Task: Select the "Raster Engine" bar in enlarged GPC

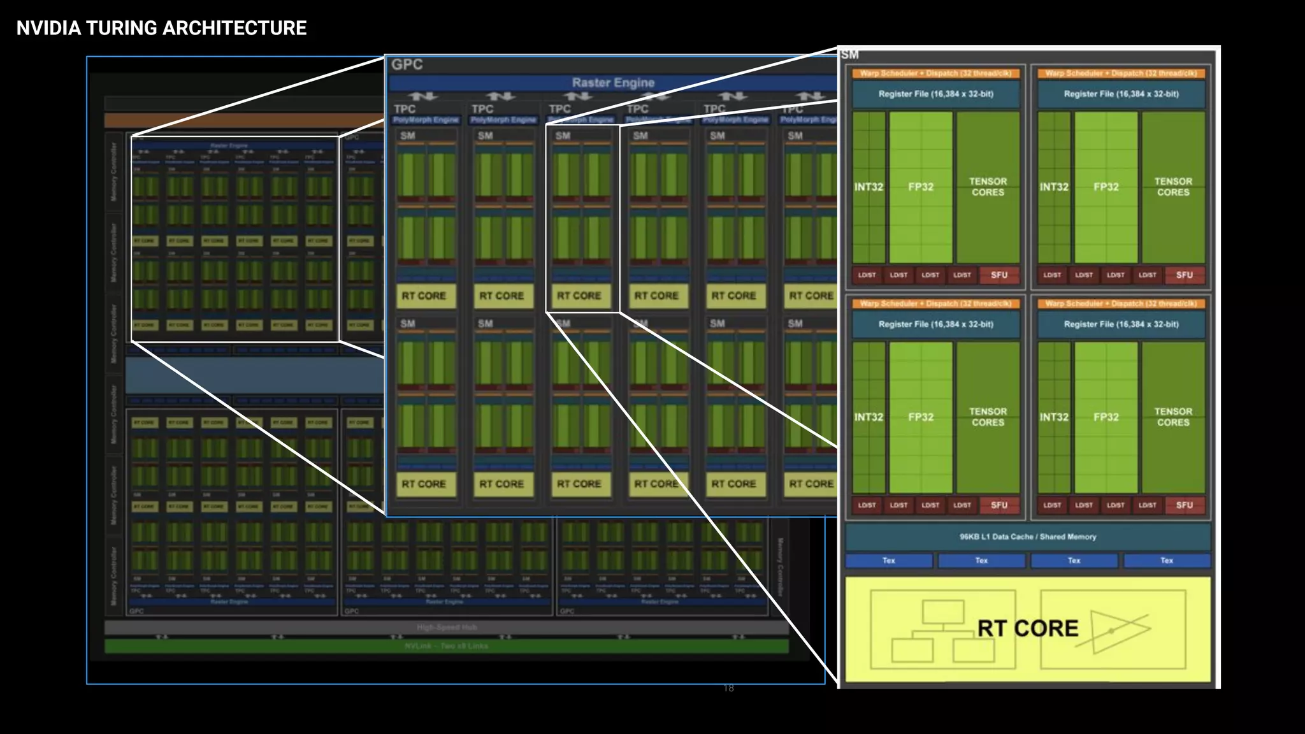Action: (613, 83)
